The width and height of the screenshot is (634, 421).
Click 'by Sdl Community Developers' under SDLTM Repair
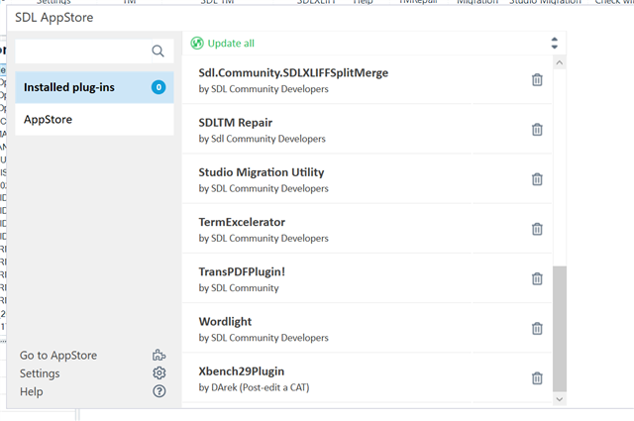262,139
